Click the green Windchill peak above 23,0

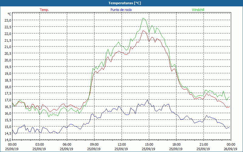(143, 18)
